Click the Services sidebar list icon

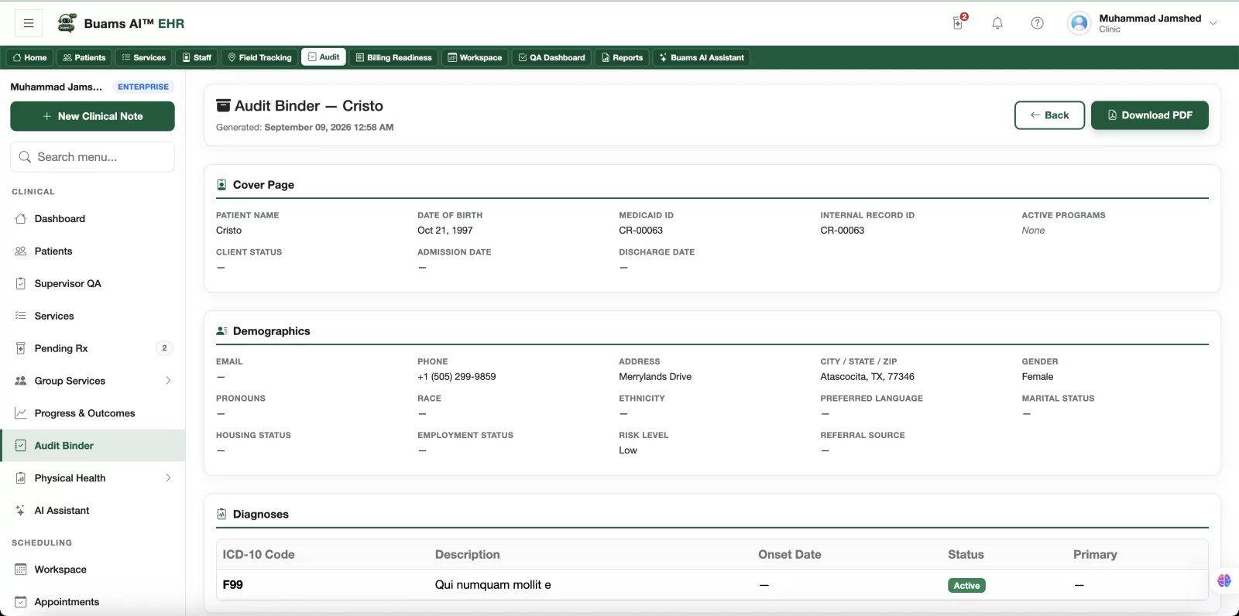click(21, 316)
